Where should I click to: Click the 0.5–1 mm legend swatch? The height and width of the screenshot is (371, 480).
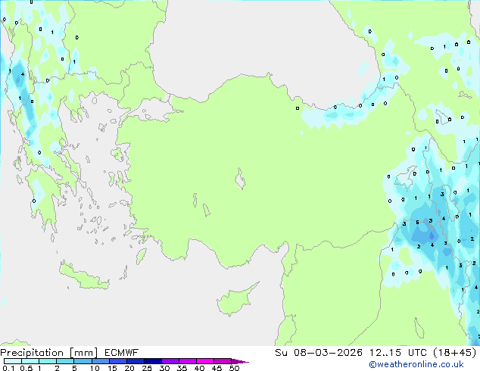tap(30, 361)
